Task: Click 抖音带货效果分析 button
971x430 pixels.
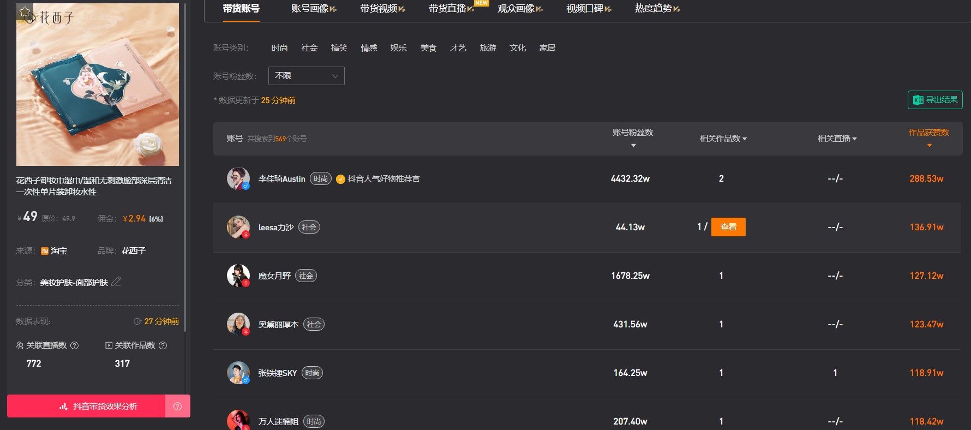Action: coord(86,406)
